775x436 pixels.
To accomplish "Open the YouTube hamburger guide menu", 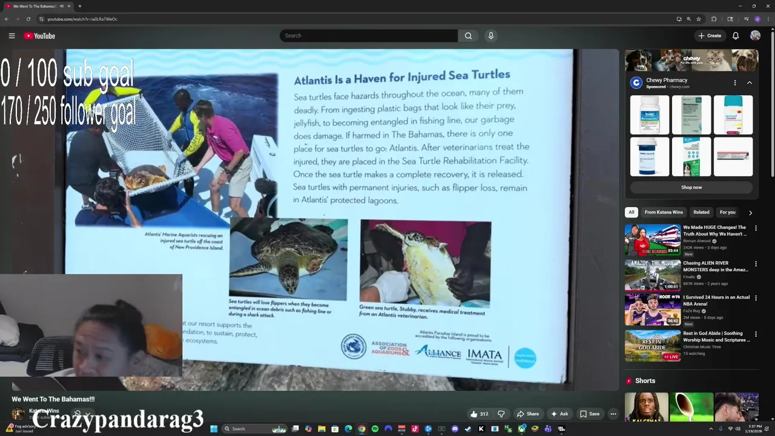I will coord(12,36).
